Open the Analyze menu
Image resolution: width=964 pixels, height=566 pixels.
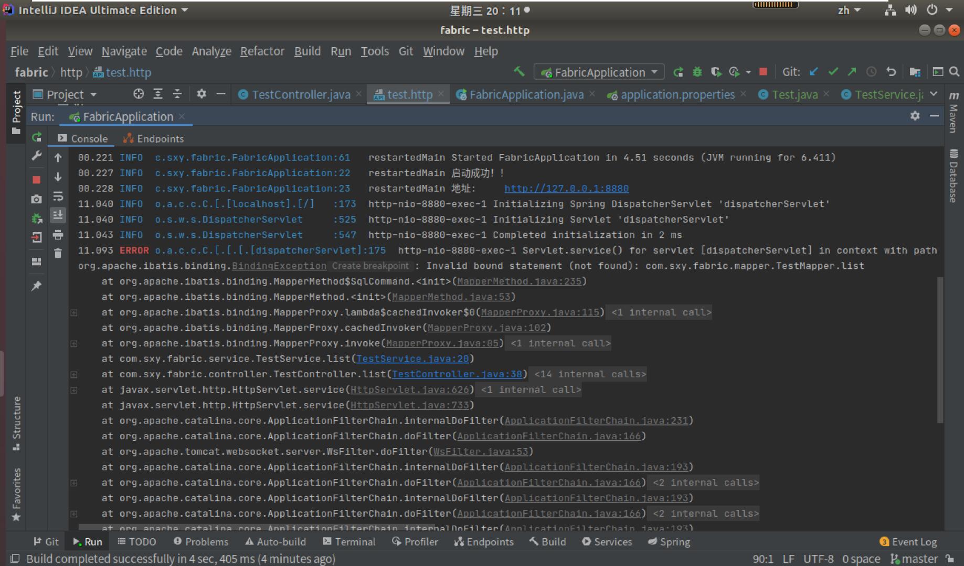tap(211, 51)
